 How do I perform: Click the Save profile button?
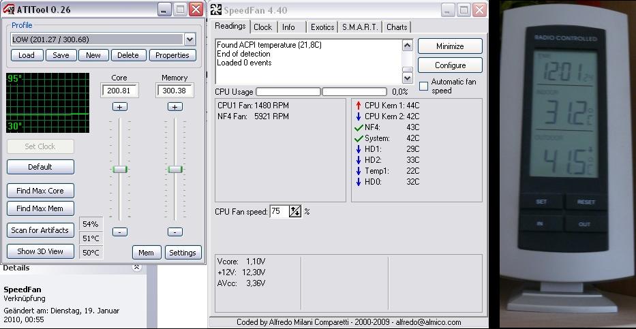point(61,55)
